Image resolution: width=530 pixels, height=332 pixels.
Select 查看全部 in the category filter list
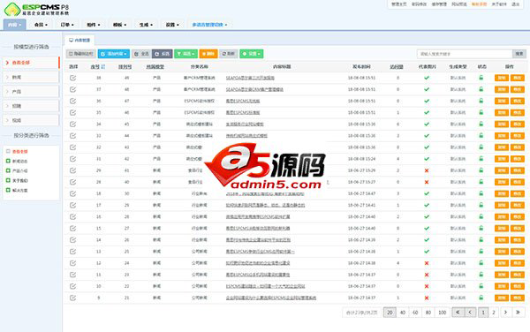coord(20,152)
